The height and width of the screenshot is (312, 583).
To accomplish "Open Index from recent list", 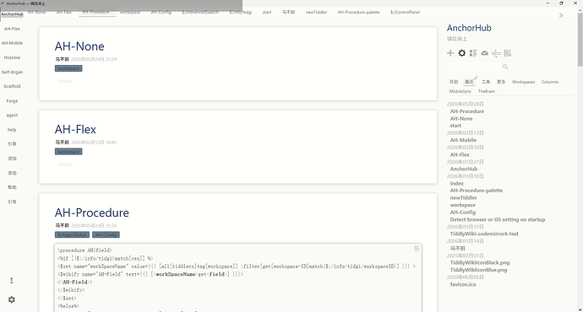I will pos(456,183).
